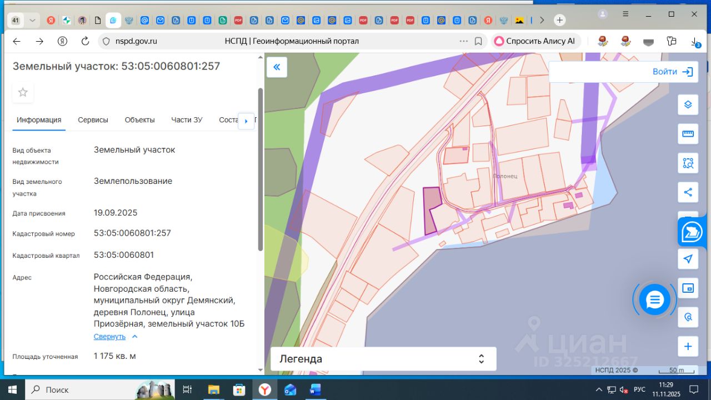The width and height of the screenshot is (711, 400).
Task: Open the Части ЗУ tab
Action: point(187,120)
